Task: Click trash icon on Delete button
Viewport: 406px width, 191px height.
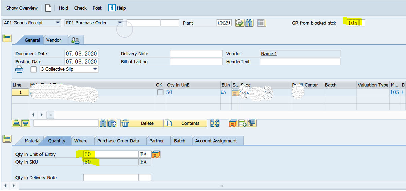Action: [125, 123]
